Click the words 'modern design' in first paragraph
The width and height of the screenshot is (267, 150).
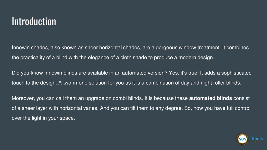point(196,58)
